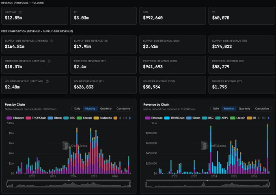Toggle XRPL series in Revenue by Chain legend
Image resolution: width=276 pixels, height=195 pixels.
pos(222,118)
